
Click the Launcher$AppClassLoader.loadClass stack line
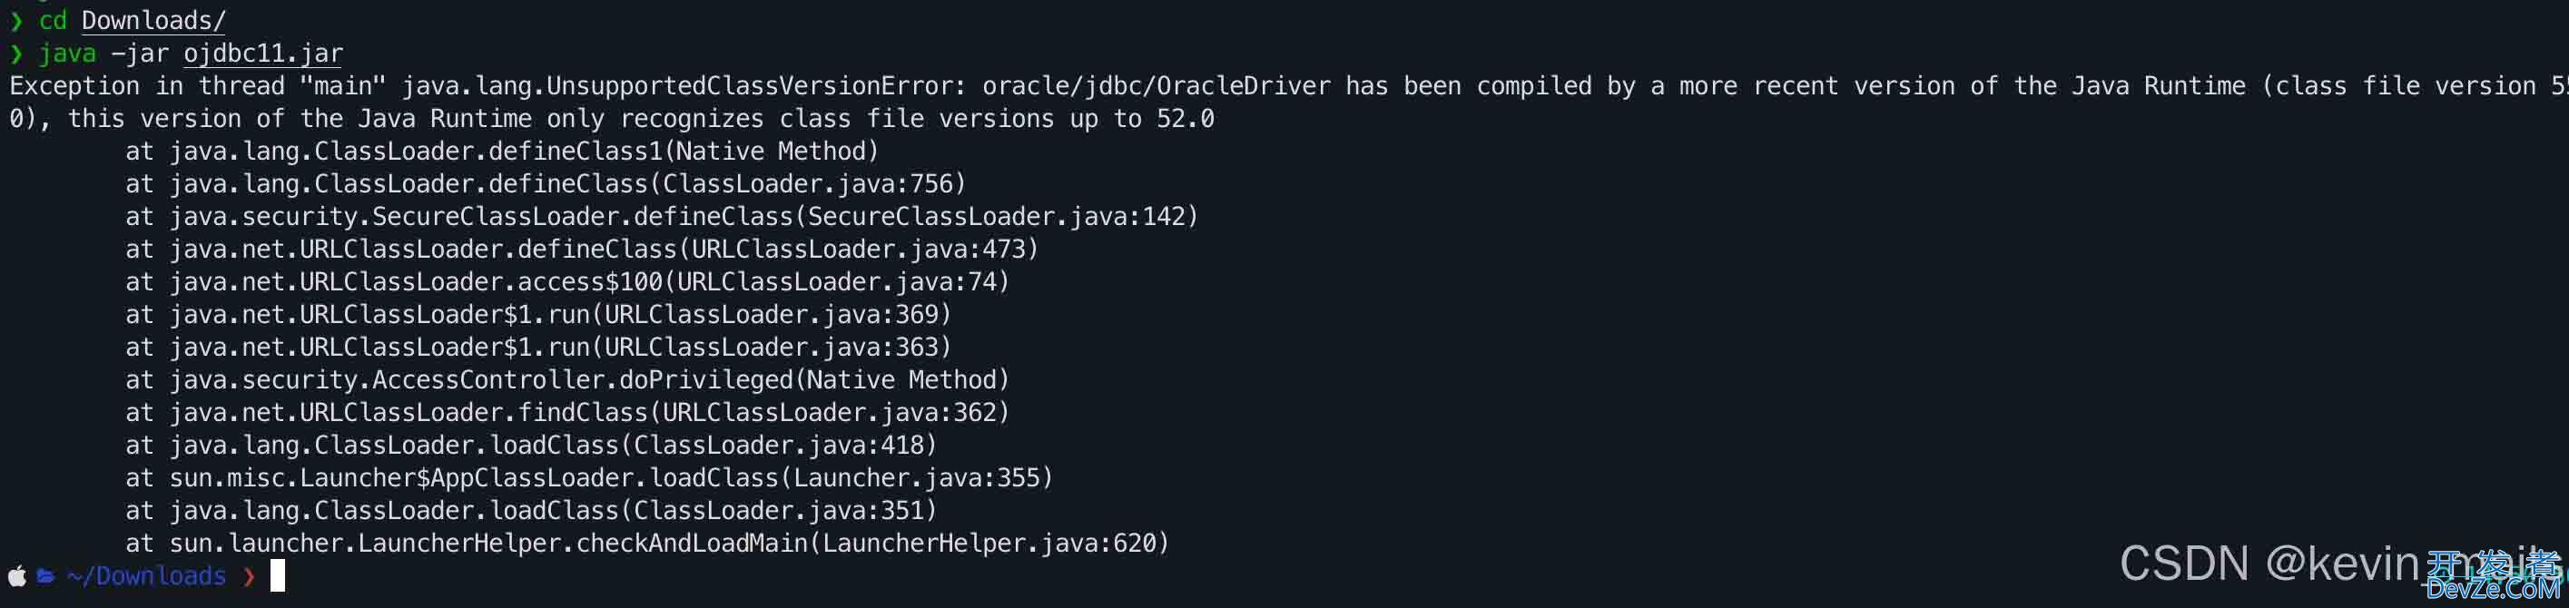589,477
